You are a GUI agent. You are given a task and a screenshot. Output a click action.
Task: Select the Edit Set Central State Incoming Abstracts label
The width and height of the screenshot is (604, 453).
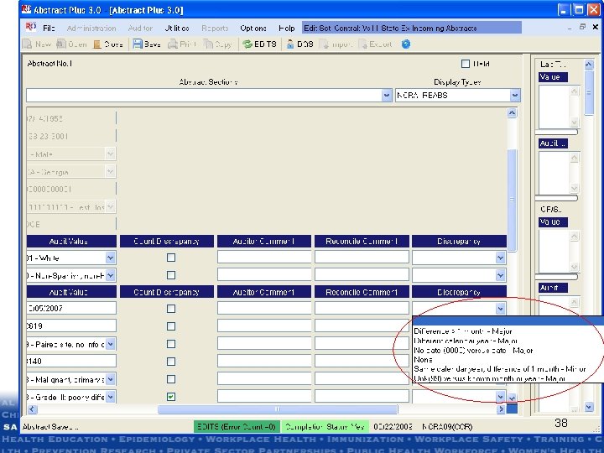coord(411,29)
